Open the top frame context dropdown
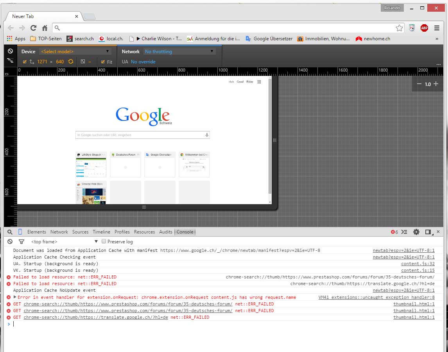The image size is (448, 352). point(64,242)
